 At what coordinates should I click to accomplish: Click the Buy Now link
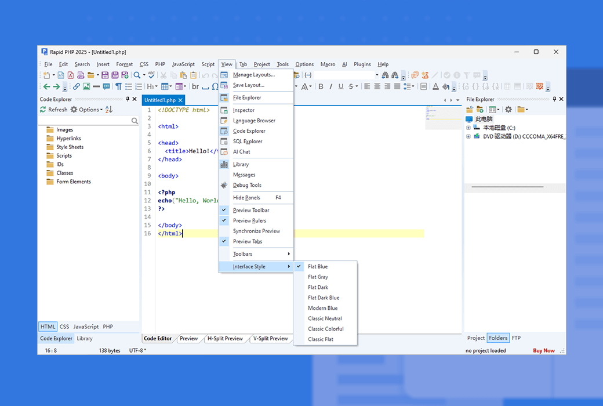pyautogui.click(x=544, y=350)
